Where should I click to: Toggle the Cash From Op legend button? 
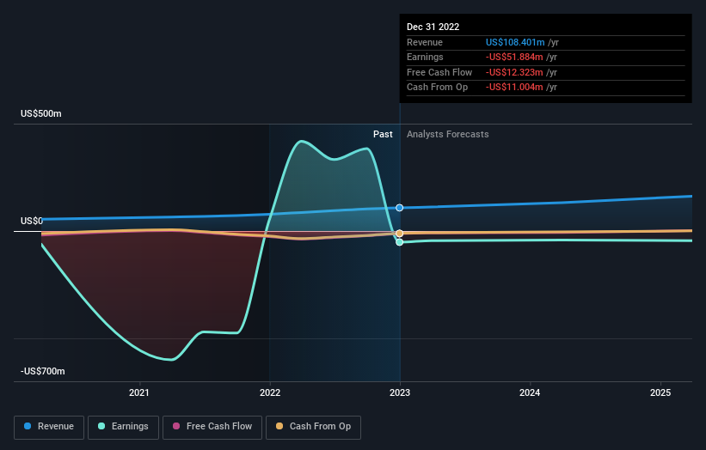click(x=313, y=427)
